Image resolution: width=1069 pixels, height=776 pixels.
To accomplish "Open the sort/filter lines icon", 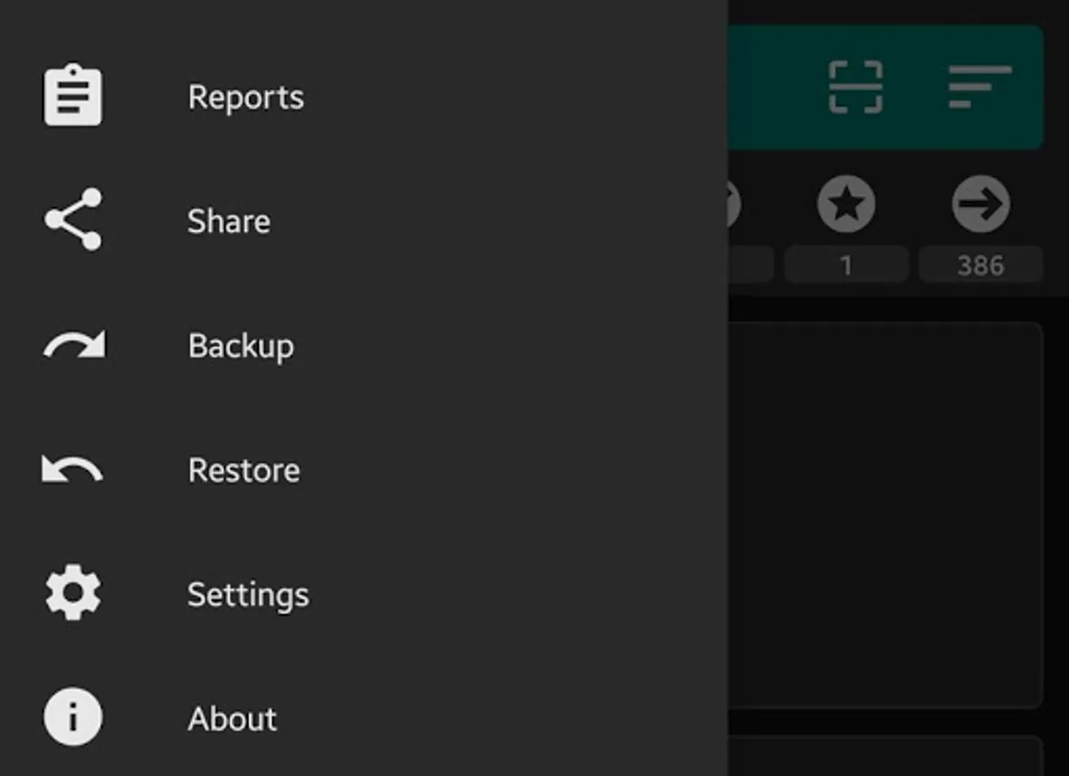I will (979, 87).
